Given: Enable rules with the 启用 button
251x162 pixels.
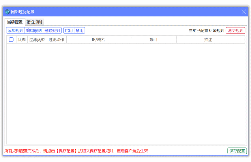Looking at the screenshot, I should tap(69, 30).
